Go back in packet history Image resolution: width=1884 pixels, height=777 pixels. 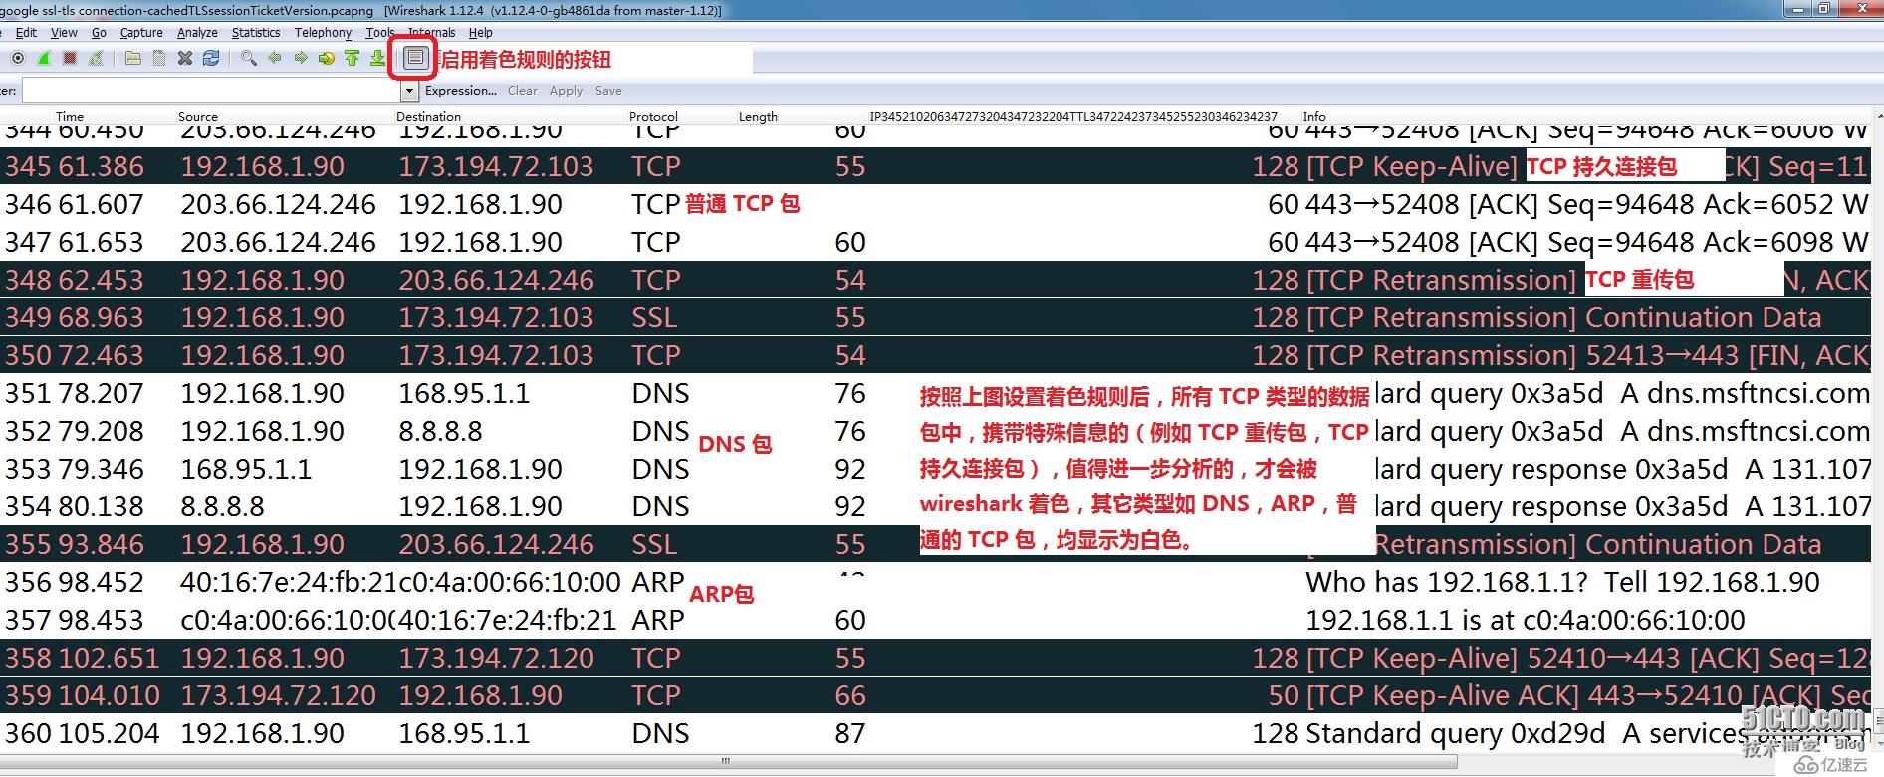point(275,59)
